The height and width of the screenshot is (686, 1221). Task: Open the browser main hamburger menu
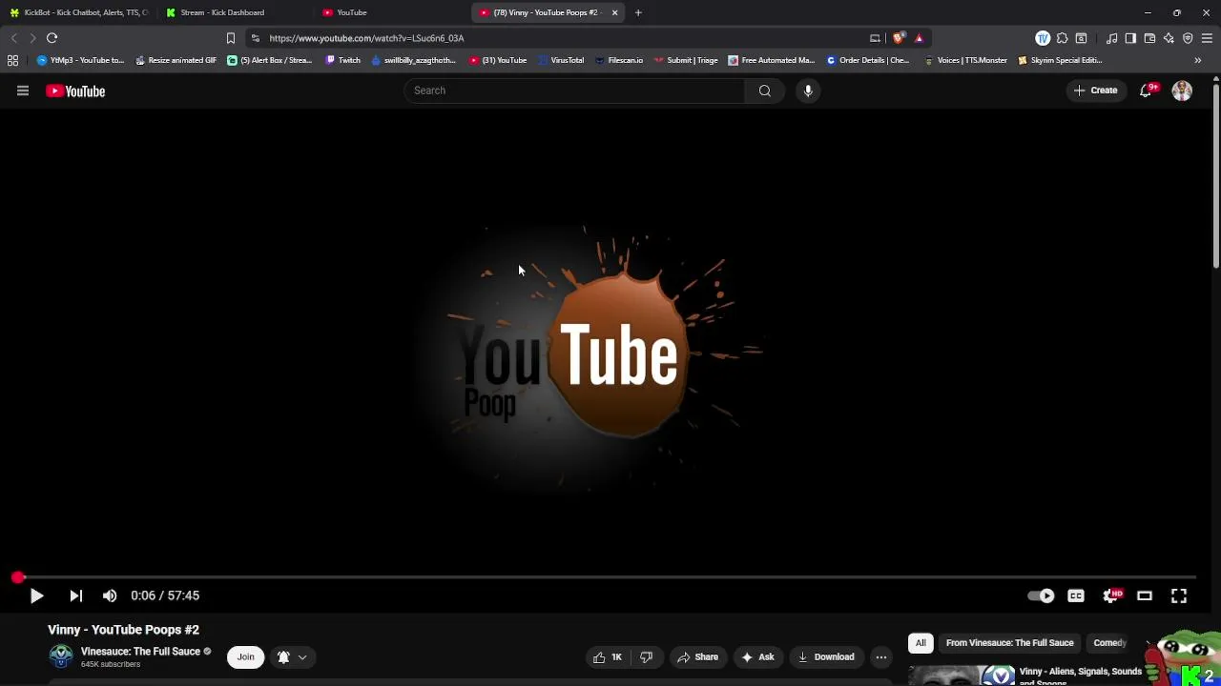[x=1207, y=38]
